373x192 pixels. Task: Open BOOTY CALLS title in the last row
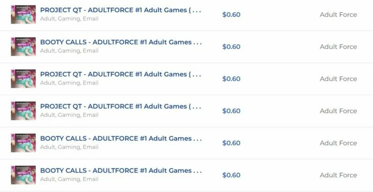point(121,170)
